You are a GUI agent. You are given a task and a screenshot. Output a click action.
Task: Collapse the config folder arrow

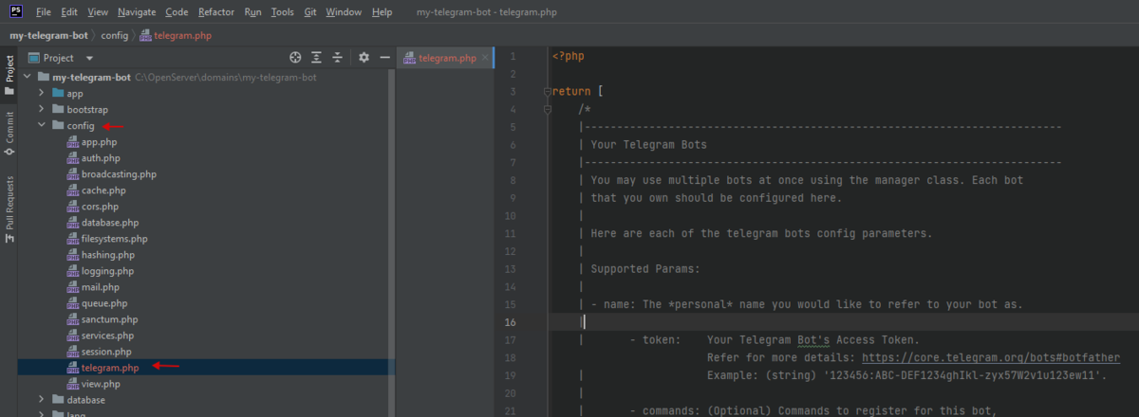point(41,126)
